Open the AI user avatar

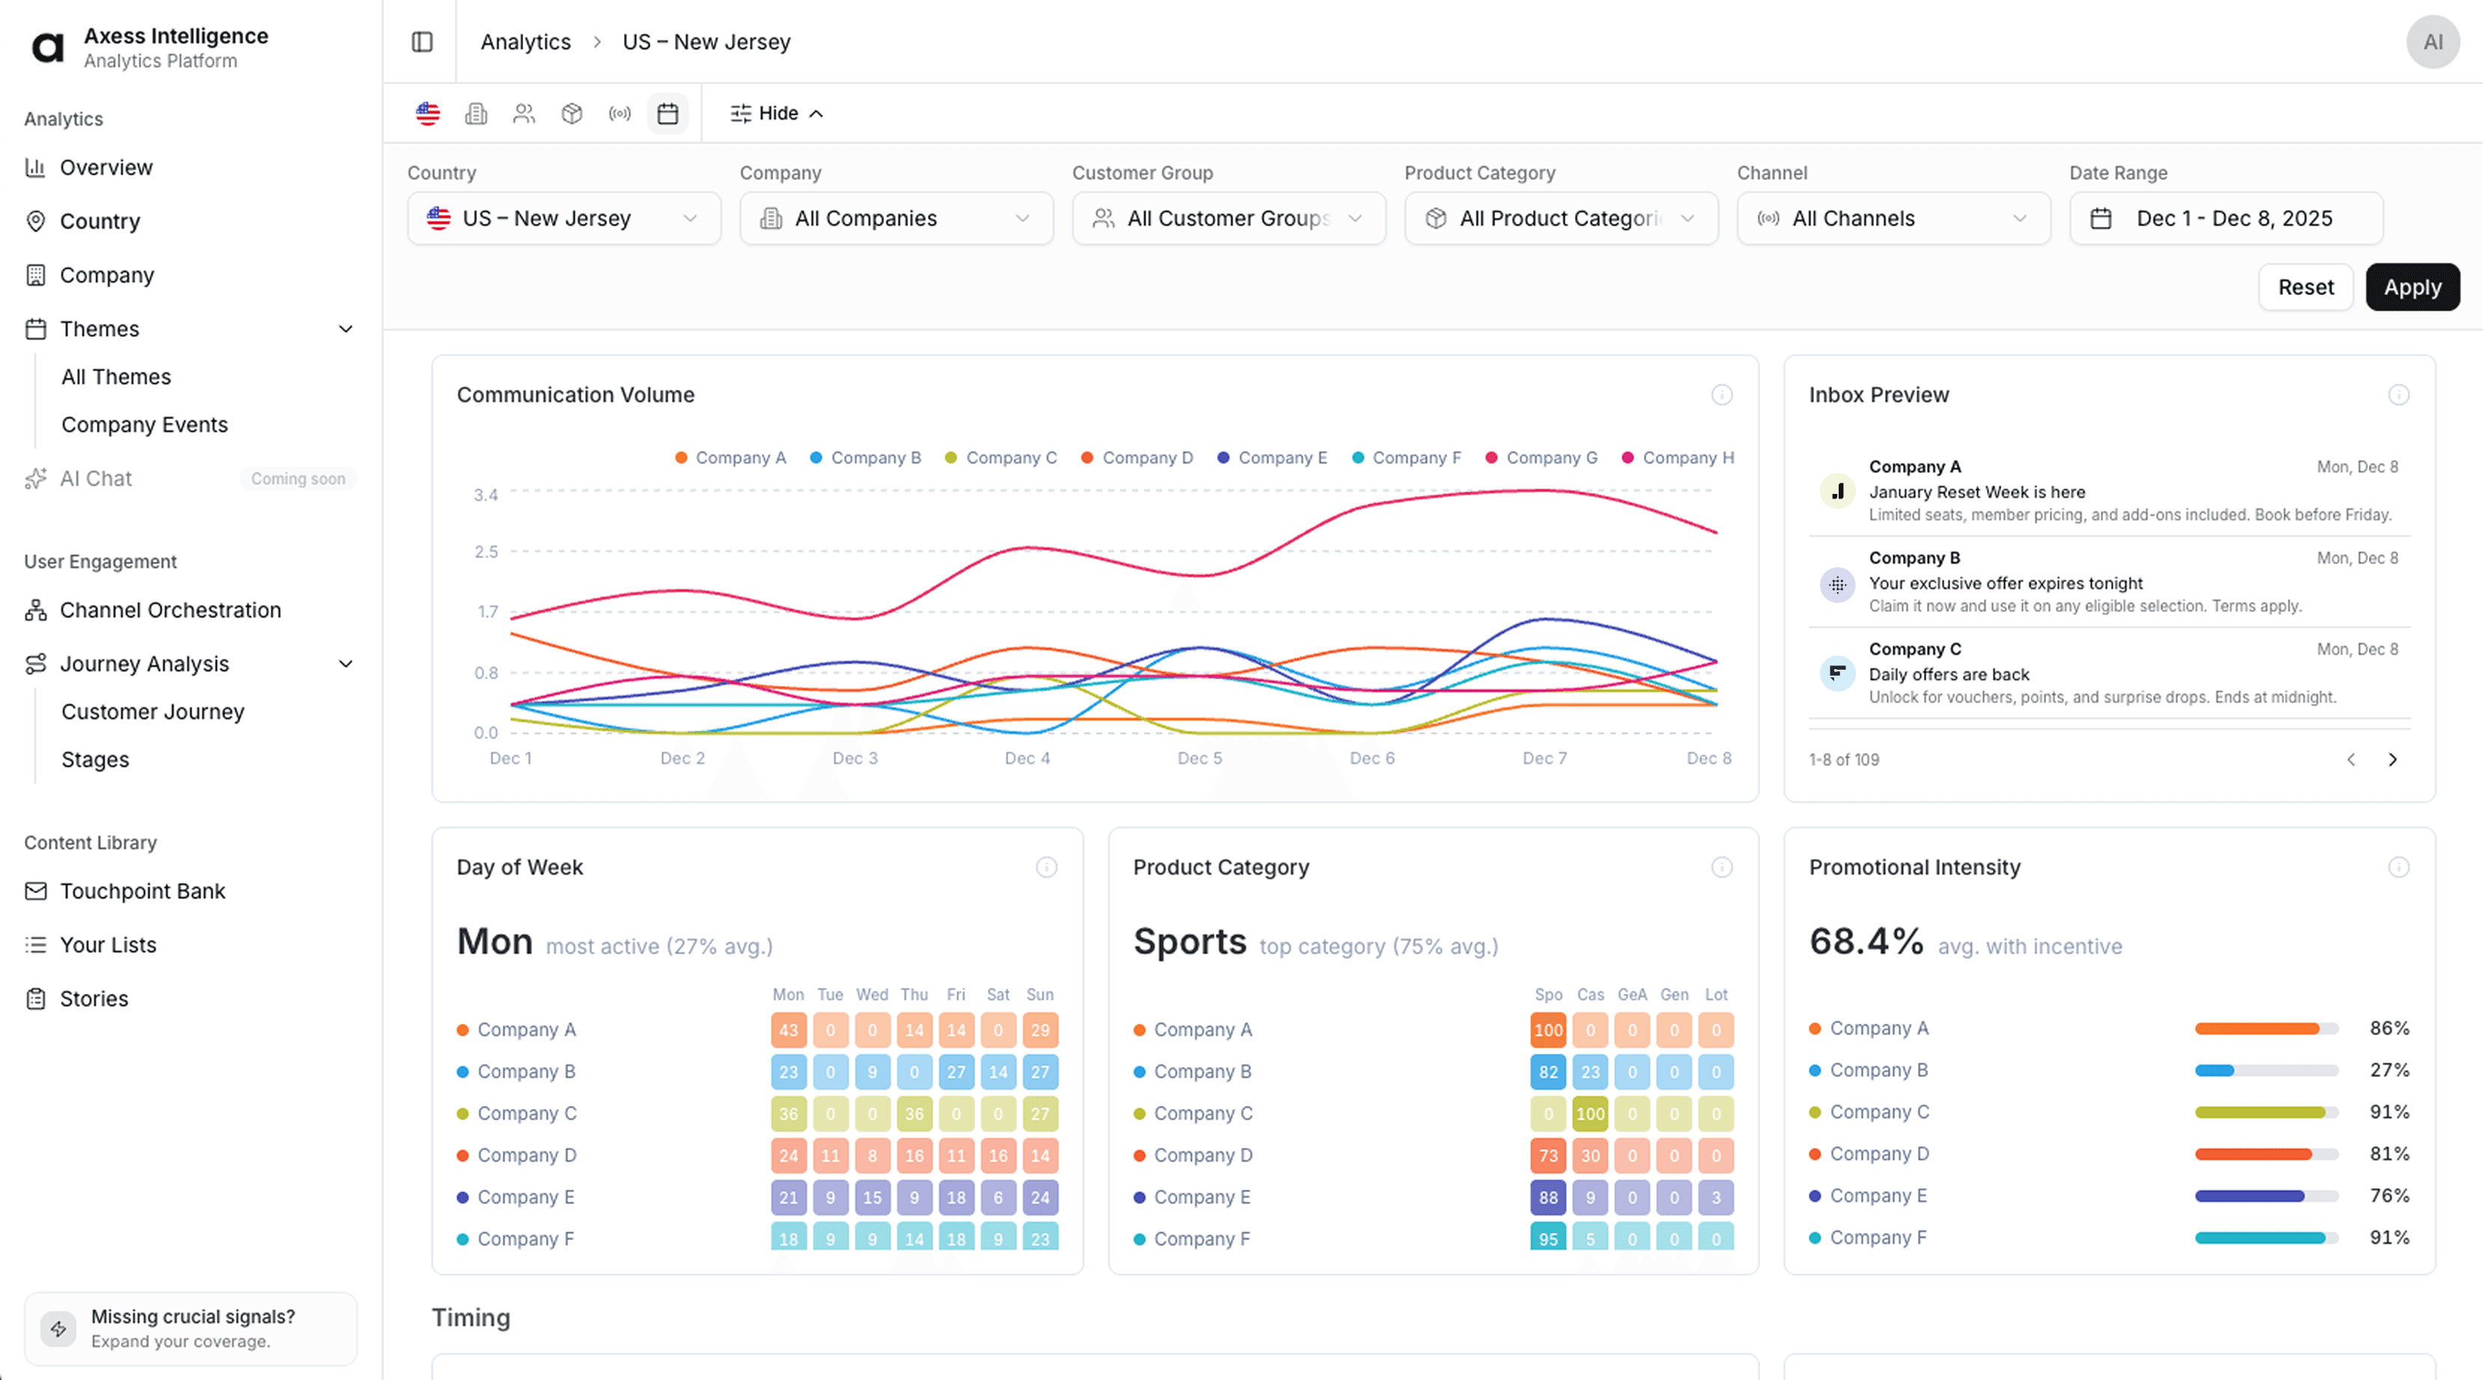[2432, 41]
